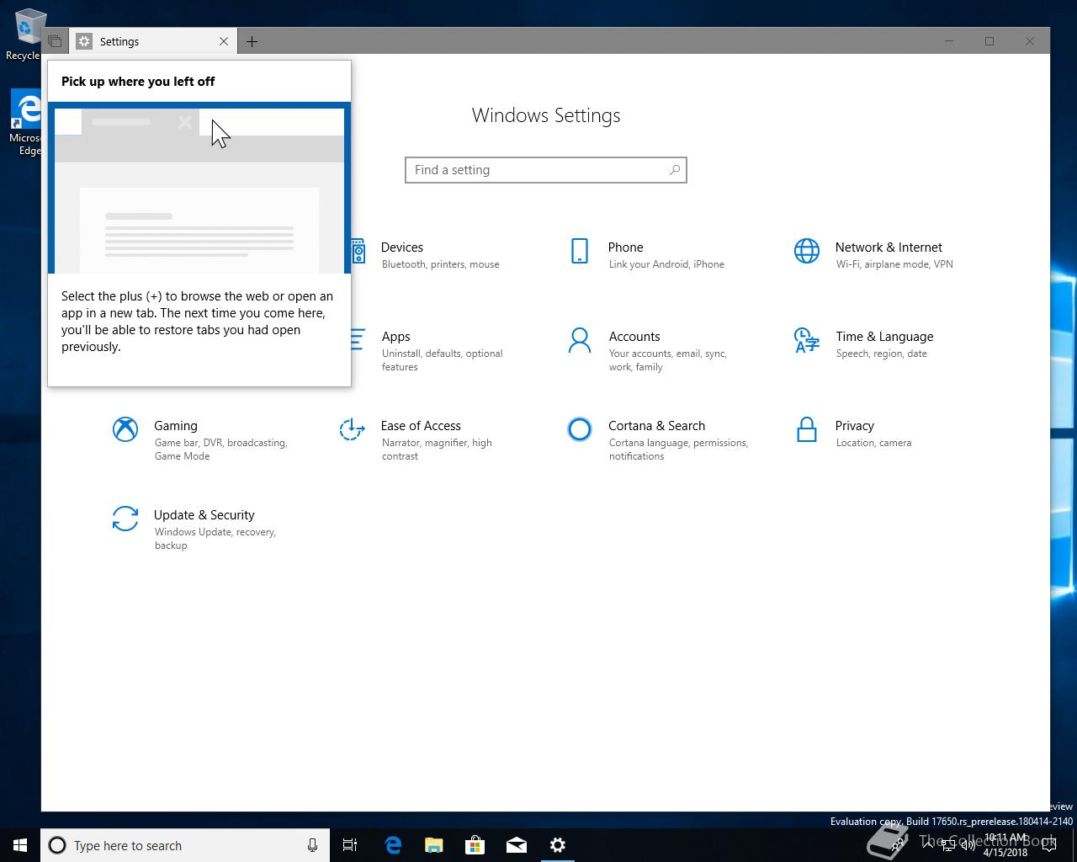The width and height of the screenshot is (1077, 862).
Task: Click 'Location, camera' description
Action: [873, 443]
